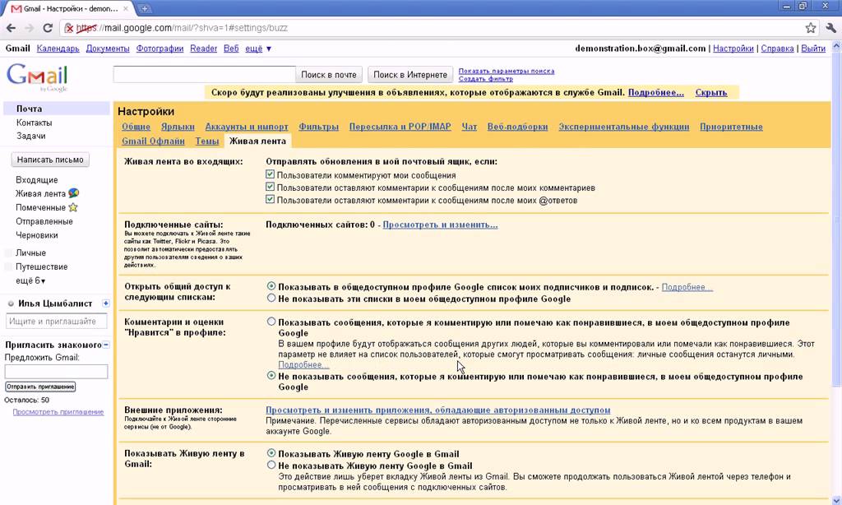This screenshot has height=505, width=842.
Task: Click the 'Ищите и приглашайте' chat search field
Action: (x=57, y=322)
